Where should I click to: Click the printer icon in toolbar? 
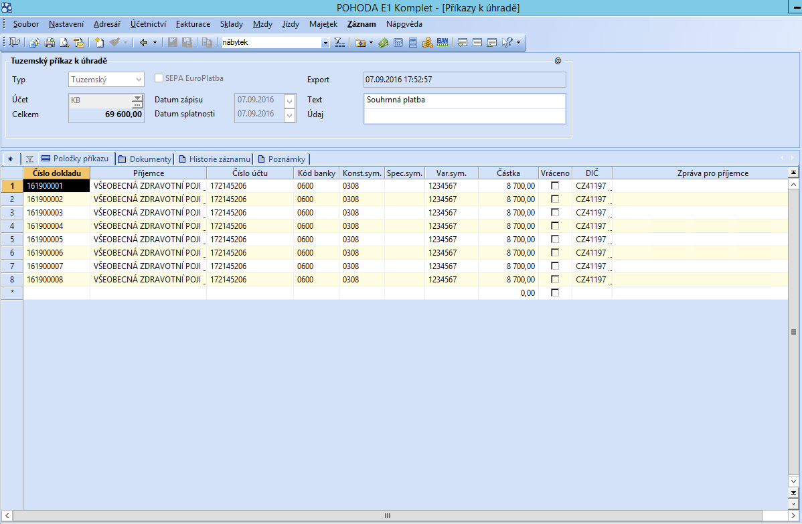50,42
